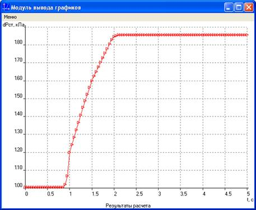Click the title text Модуль вывода графиков
The image size is (256, 210).
coord(46,8)
